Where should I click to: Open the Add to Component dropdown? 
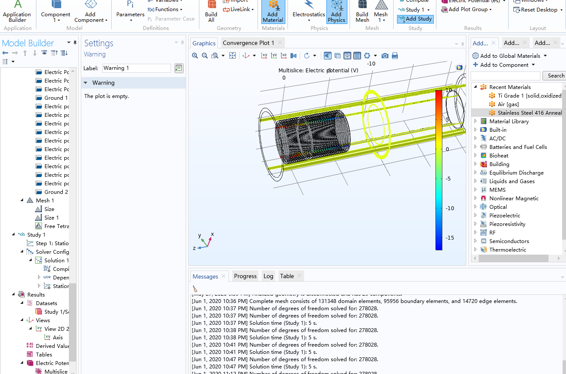(533, 65)
